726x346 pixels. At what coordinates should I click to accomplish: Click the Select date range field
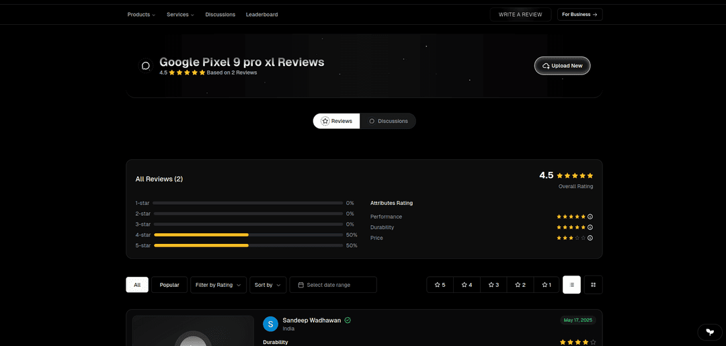point(333,285)
